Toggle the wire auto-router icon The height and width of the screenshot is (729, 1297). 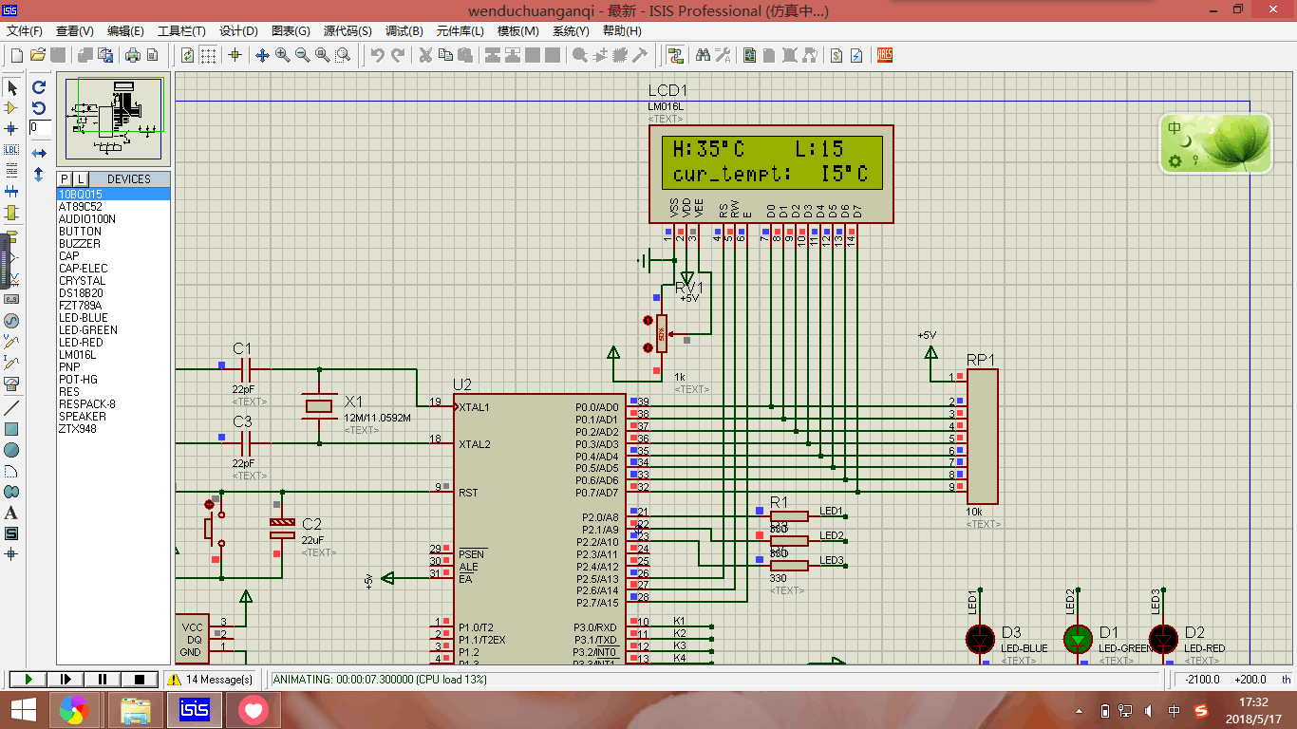pos(675,55)
